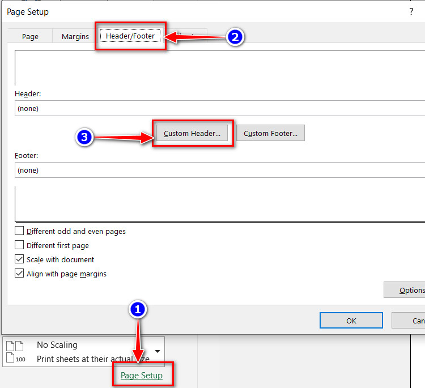The width and height of the screenshot is (425, 388).
Task: Expand the No Scaling dropdown arrow
Action: [x=157, y=351]
